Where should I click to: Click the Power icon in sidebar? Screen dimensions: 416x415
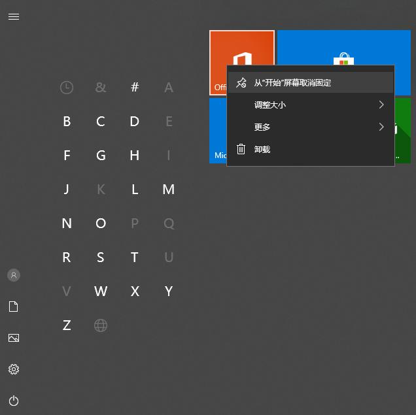click(x=13, y=401)
